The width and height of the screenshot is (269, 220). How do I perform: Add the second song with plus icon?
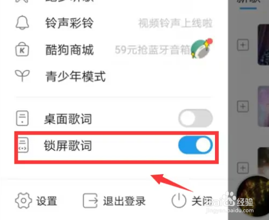tap(243, 106)
